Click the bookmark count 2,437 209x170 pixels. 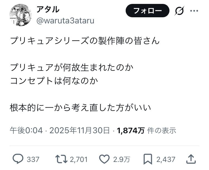166,159
